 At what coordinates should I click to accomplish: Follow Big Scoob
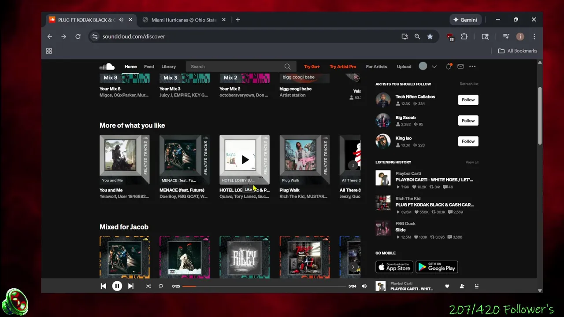coord(468,121)
